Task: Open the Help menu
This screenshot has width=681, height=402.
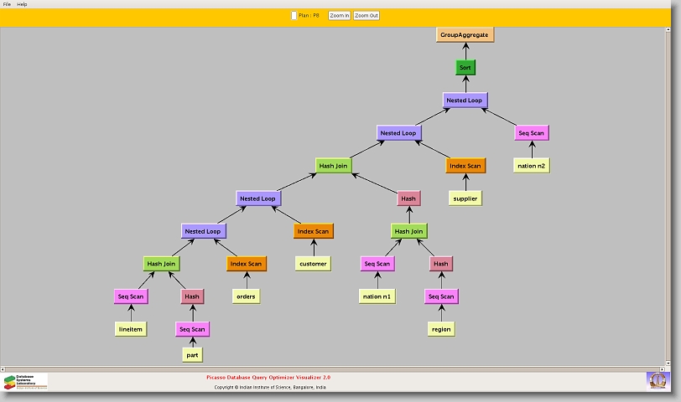Action: coord(23,4)
